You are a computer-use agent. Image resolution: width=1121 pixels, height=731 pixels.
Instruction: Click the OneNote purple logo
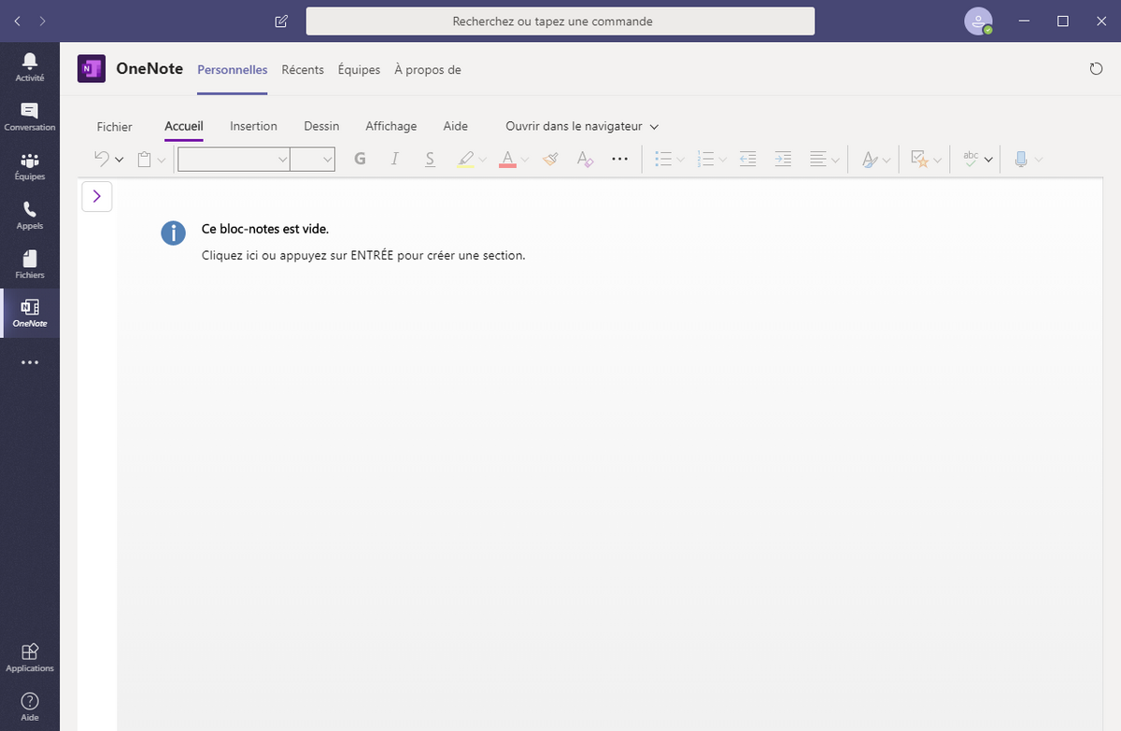[92, 69]
